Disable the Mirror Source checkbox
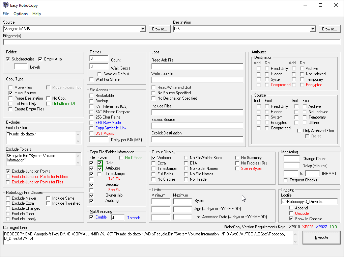The width and height of the screenshot is (344, 257). click(11, 93)
